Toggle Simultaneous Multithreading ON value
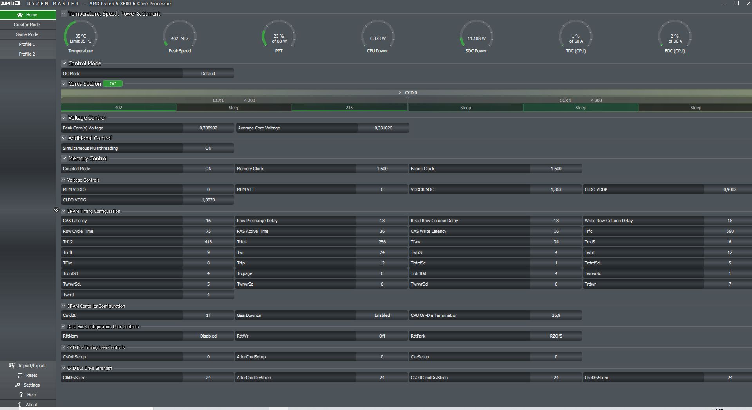 coord(208,148)
